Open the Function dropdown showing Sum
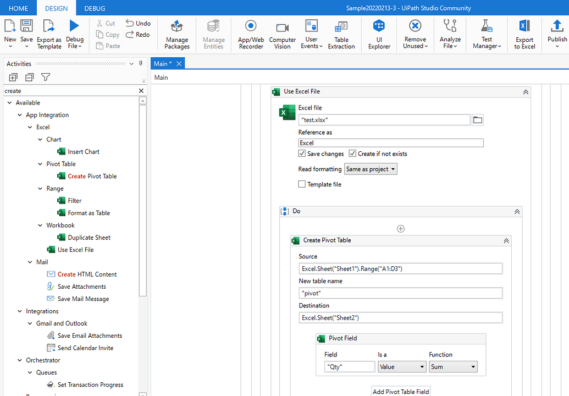Screen dimensions: 569x396 click(x=453, y=366)
